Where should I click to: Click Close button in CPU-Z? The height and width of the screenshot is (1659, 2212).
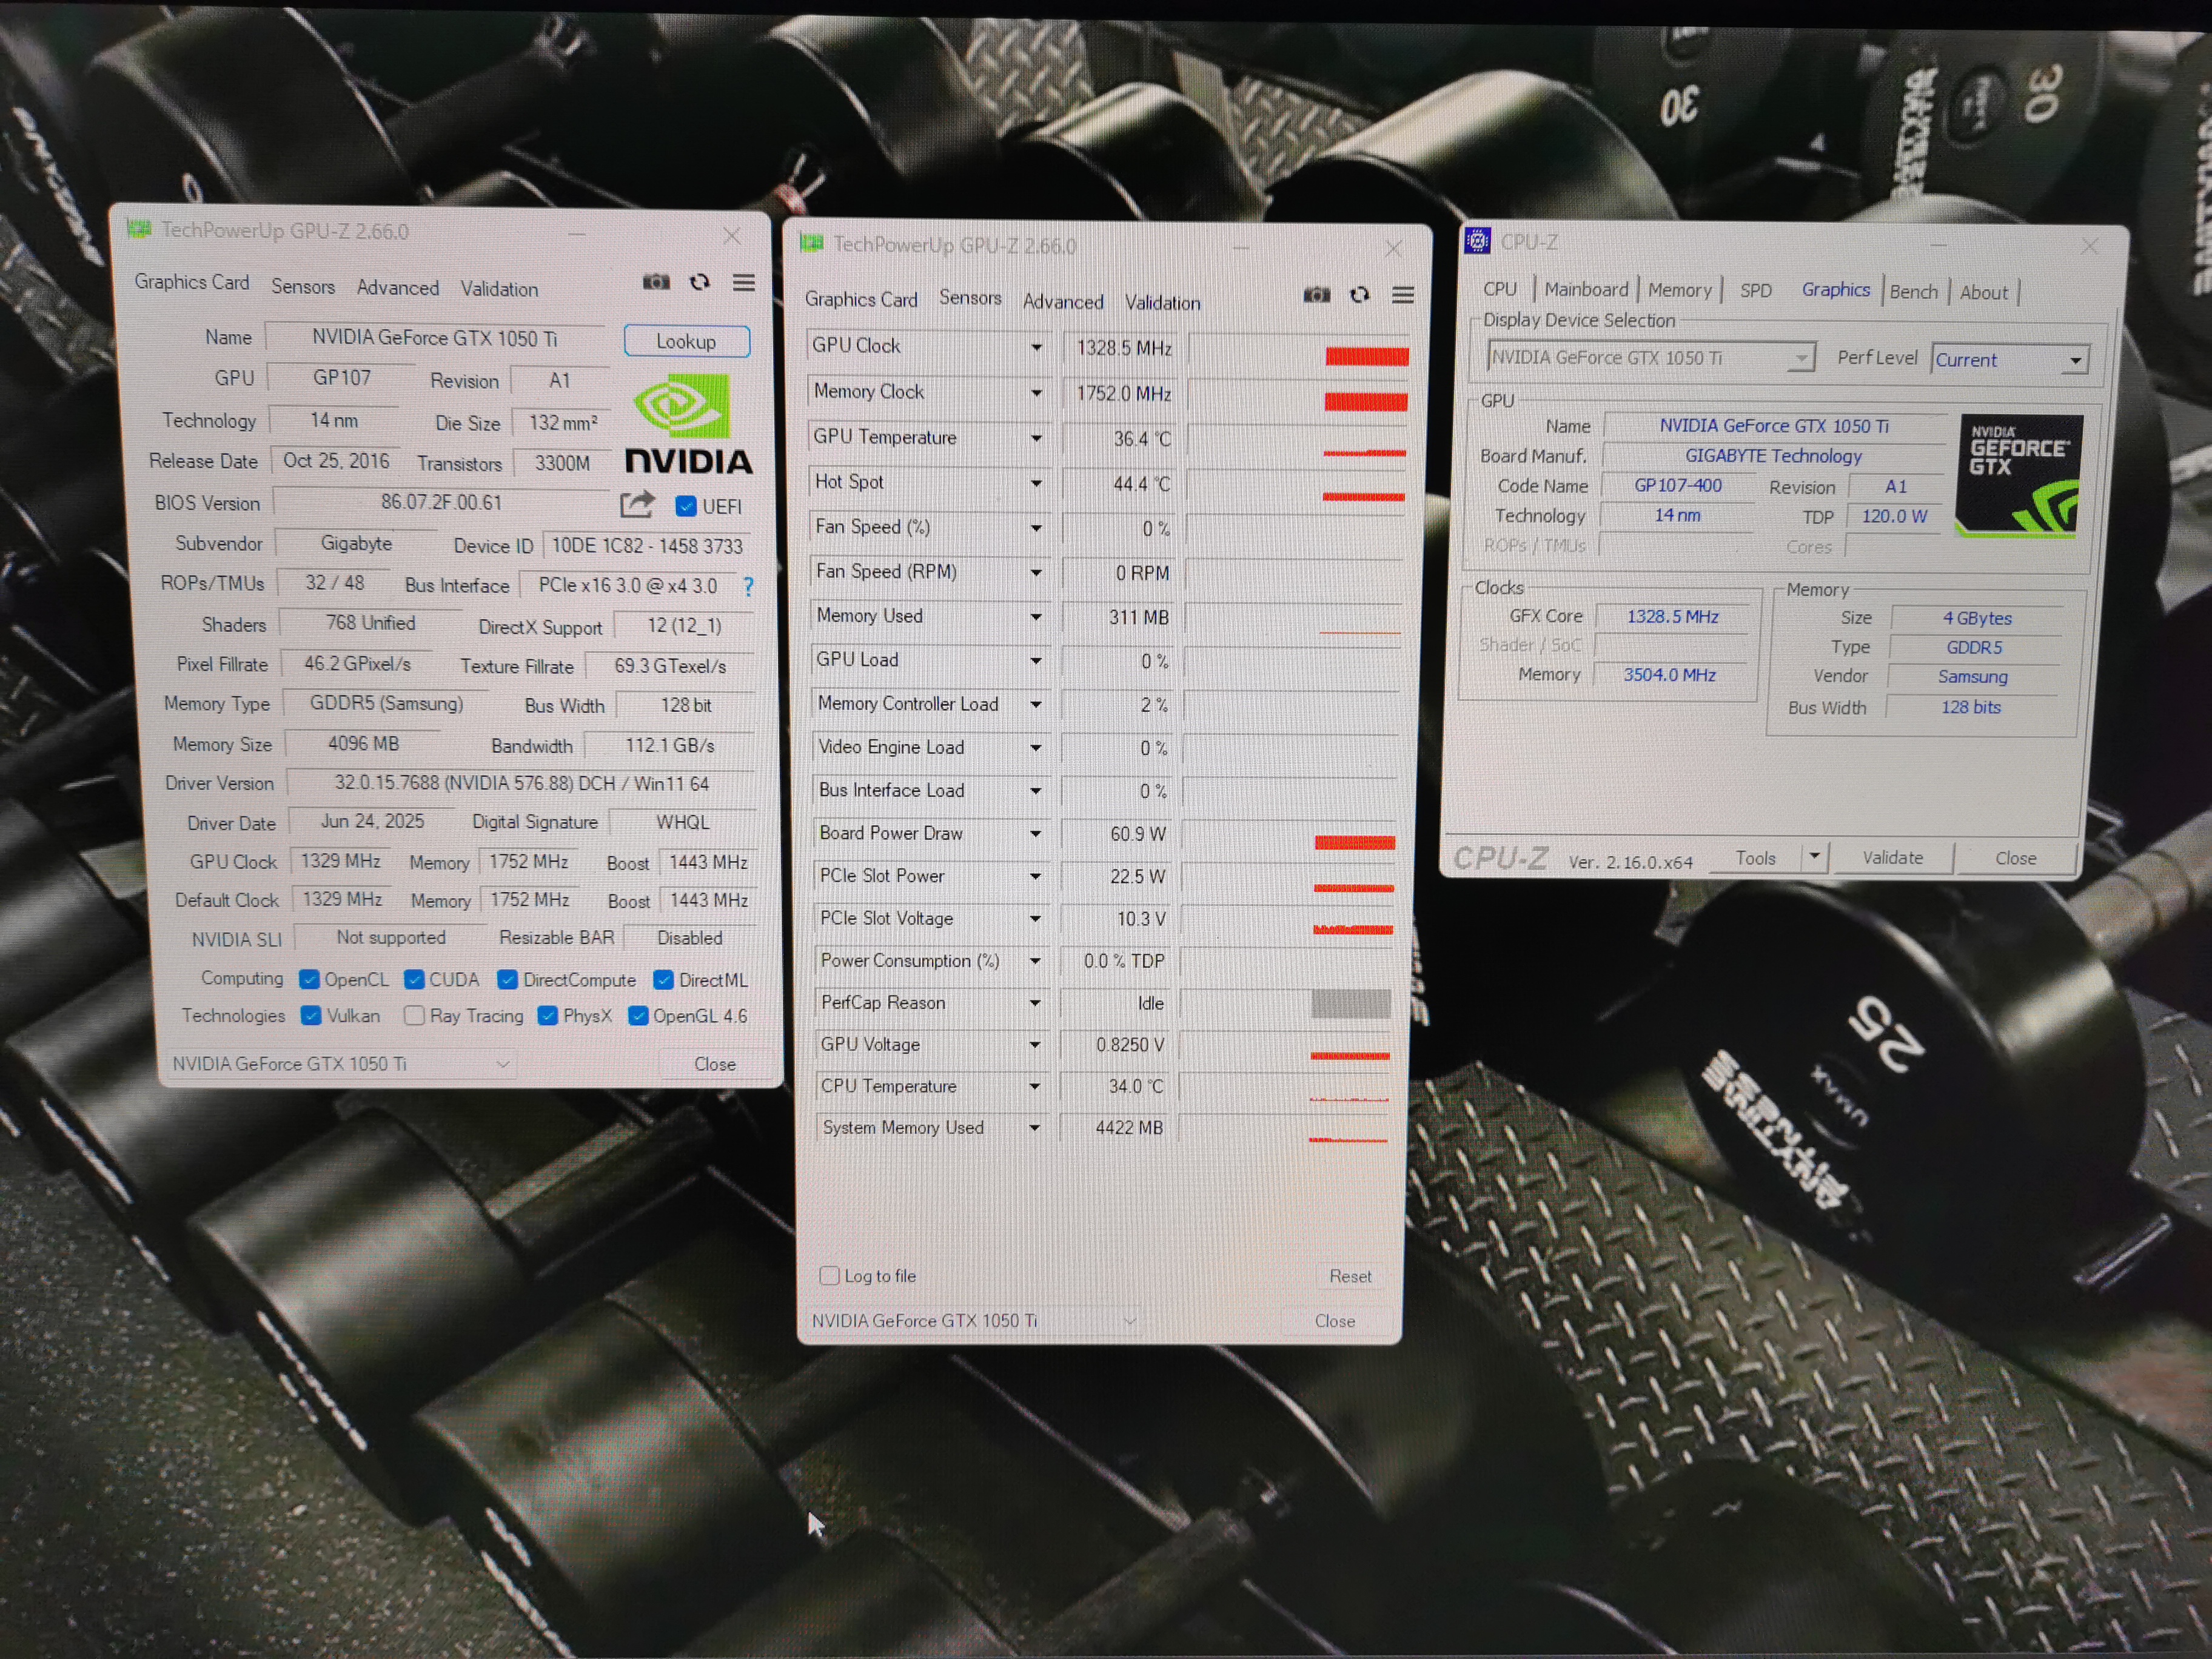2015,858
